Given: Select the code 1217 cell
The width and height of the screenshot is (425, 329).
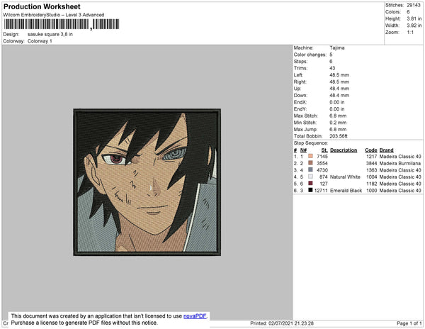Looking at the screenshot, I should 371,157.
